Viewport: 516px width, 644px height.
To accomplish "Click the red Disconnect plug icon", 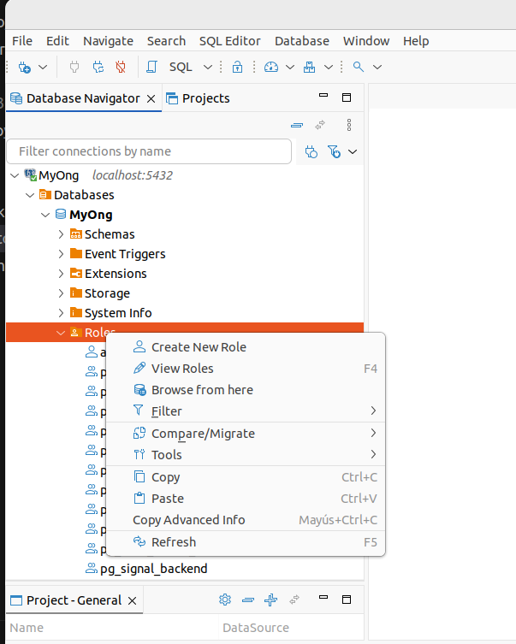I will point(121,67).
